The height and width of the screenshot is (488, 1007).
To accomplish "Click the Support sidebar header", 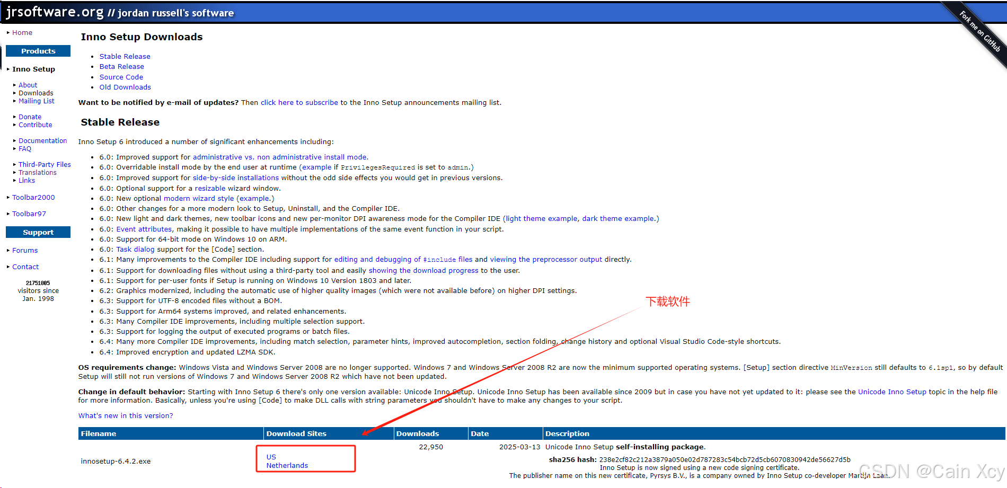I will pyautogui.click(x=38, y=233).
